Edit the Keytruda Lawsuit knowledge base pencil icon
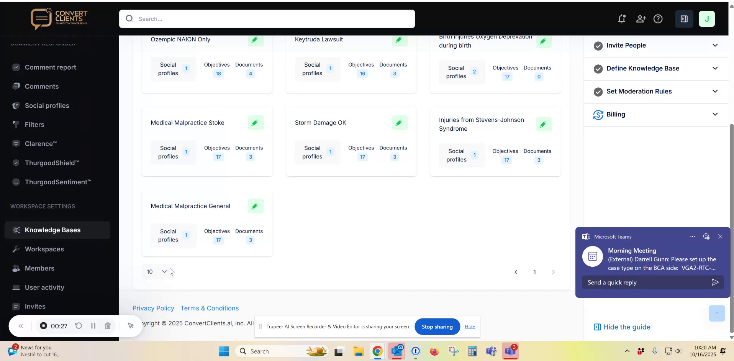734x361 pixels. [399, 40]
